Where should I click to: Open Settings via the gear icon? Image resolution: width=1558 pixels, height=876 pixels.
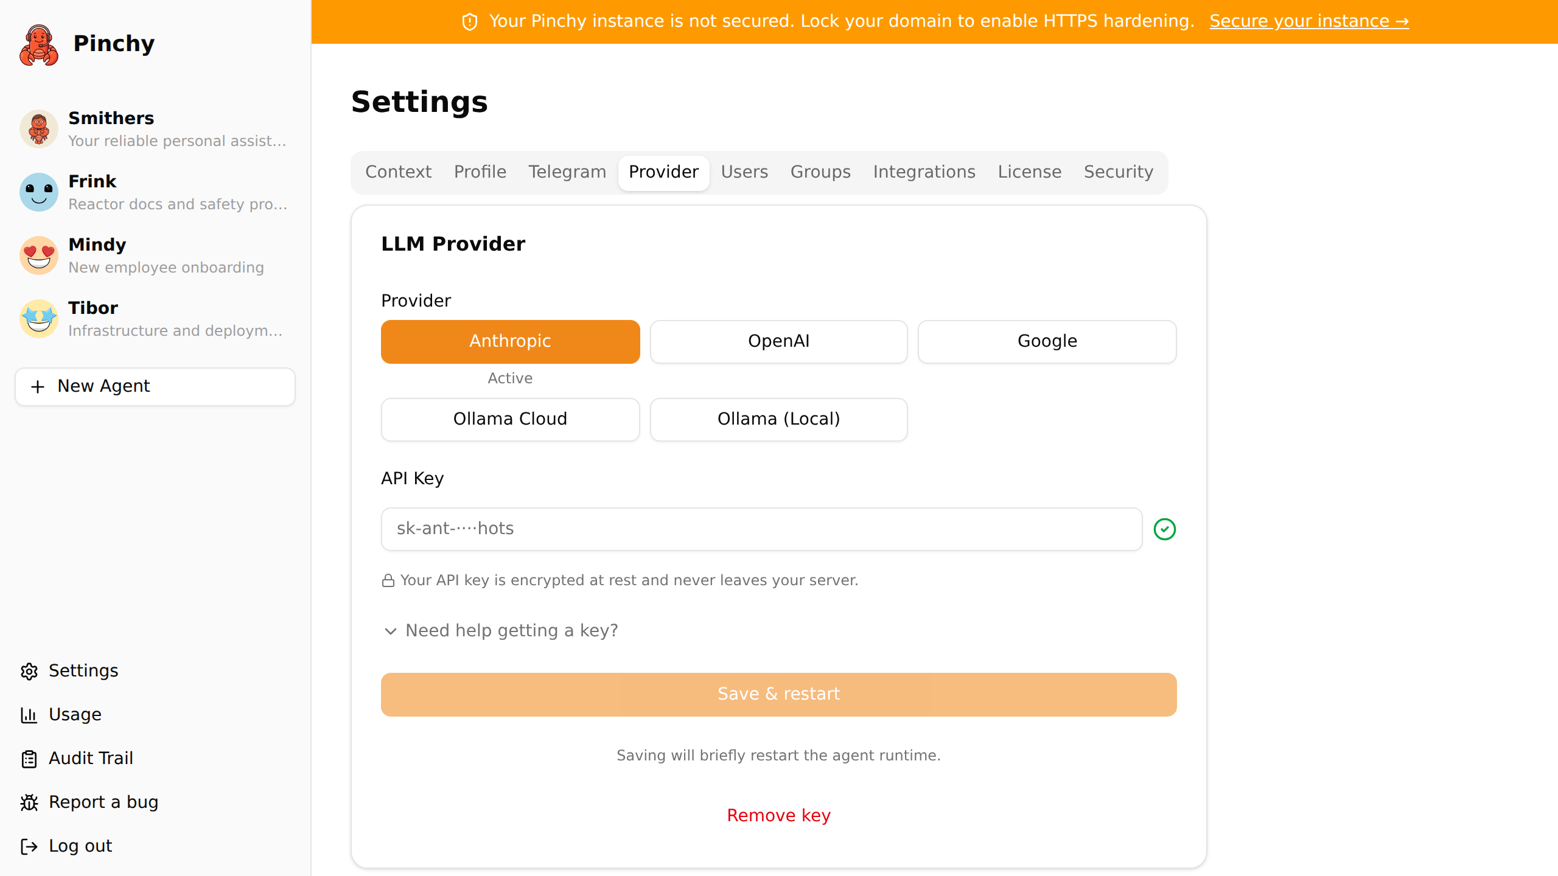tap(30, 671)
